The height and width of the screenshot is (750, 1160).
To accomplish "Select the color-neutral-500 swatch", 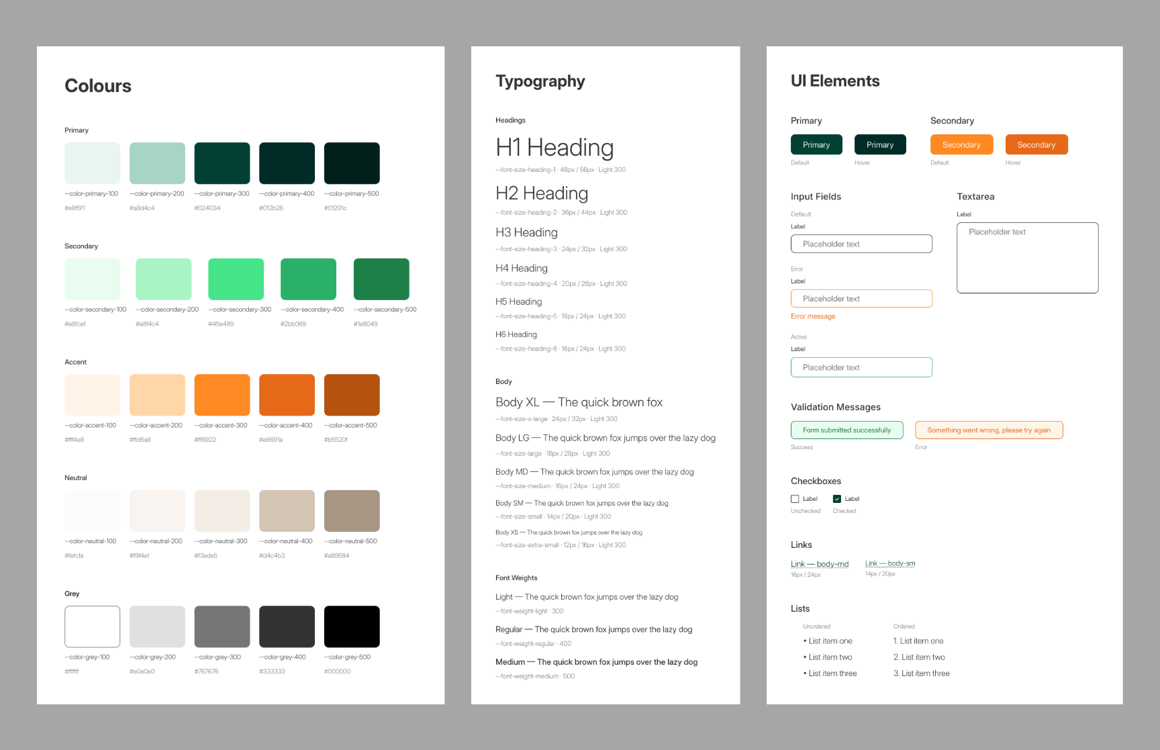I will point(352,511).
